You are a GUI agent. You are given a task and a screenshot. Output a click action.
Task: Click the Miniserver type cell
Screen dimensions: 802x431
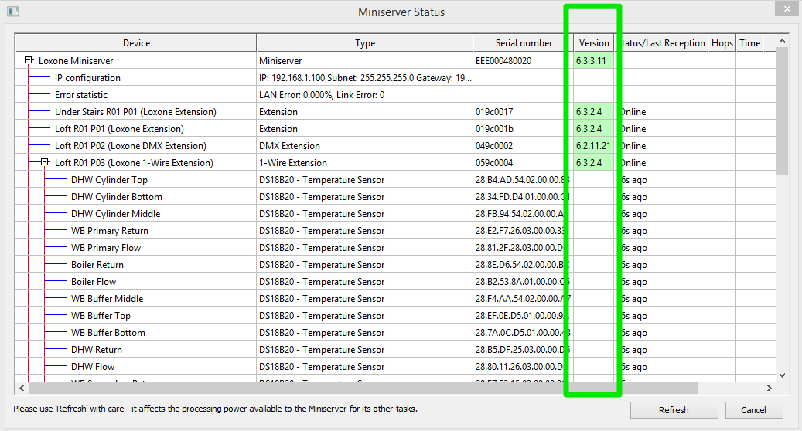click(365, 60)
